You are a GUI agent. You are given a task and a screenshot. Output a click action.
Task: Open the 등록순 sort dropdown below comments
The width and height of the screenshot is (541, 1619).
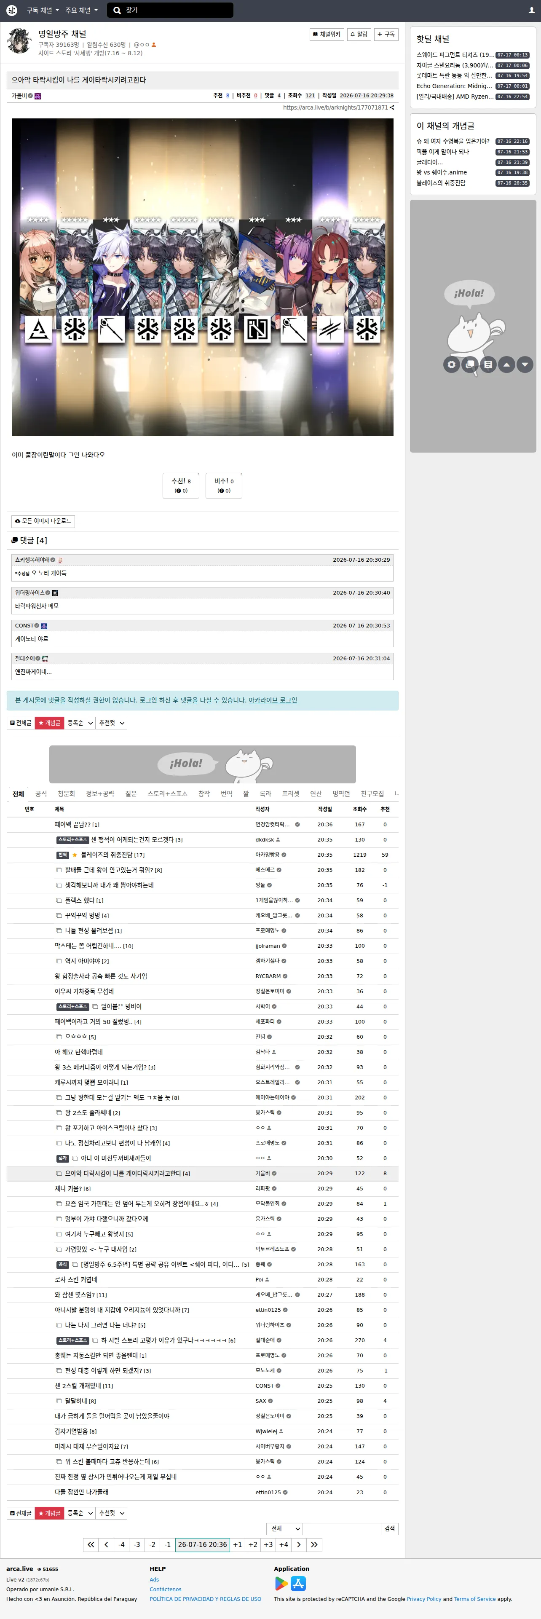tap(80, 723)
